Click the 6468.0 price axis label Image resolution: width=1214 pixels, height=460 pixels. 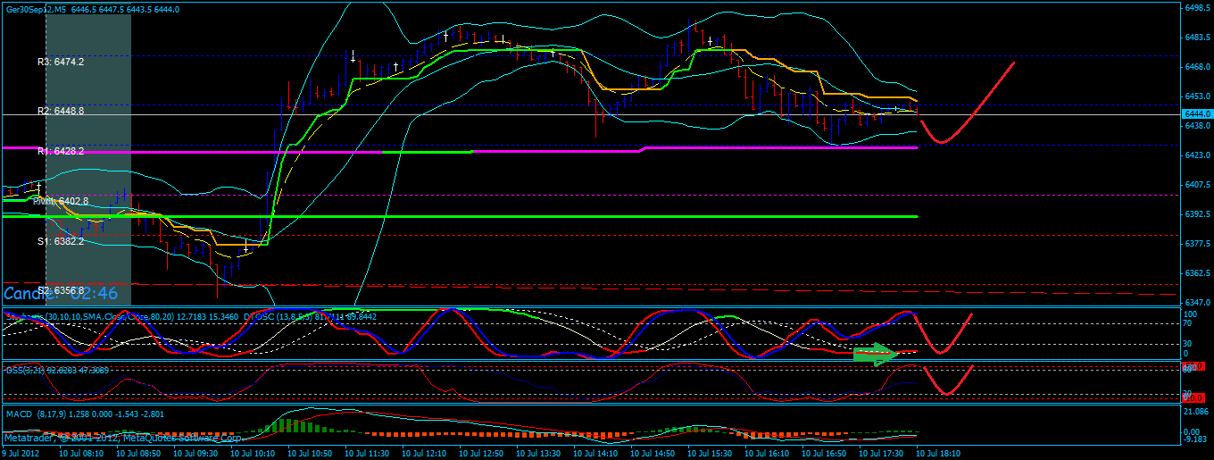click(1197, 67)
